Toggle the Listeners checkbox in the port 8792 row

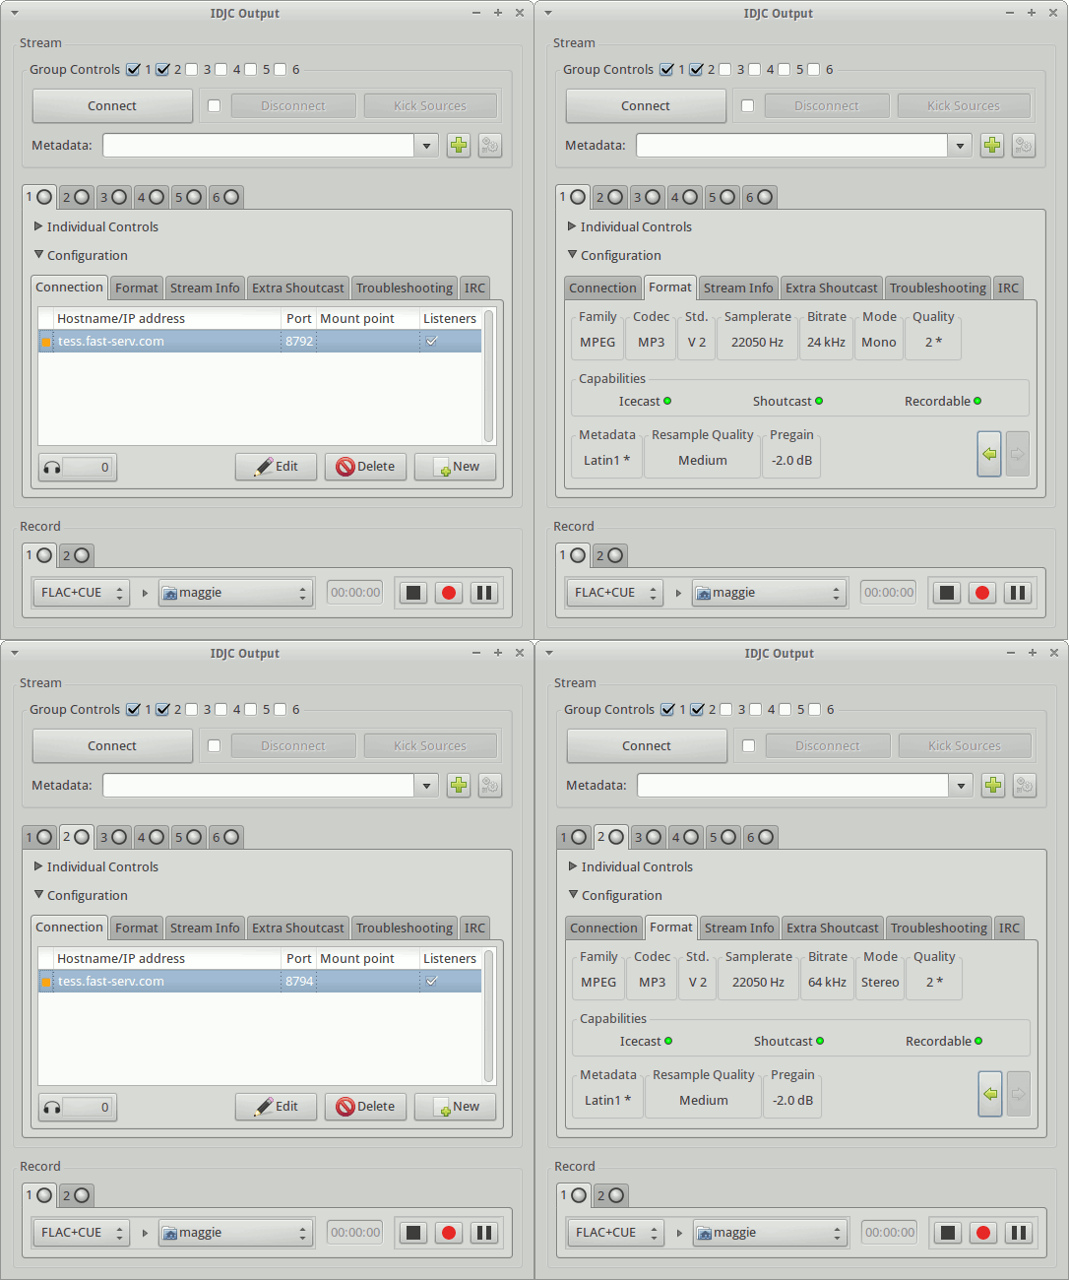tap(431, 342)
